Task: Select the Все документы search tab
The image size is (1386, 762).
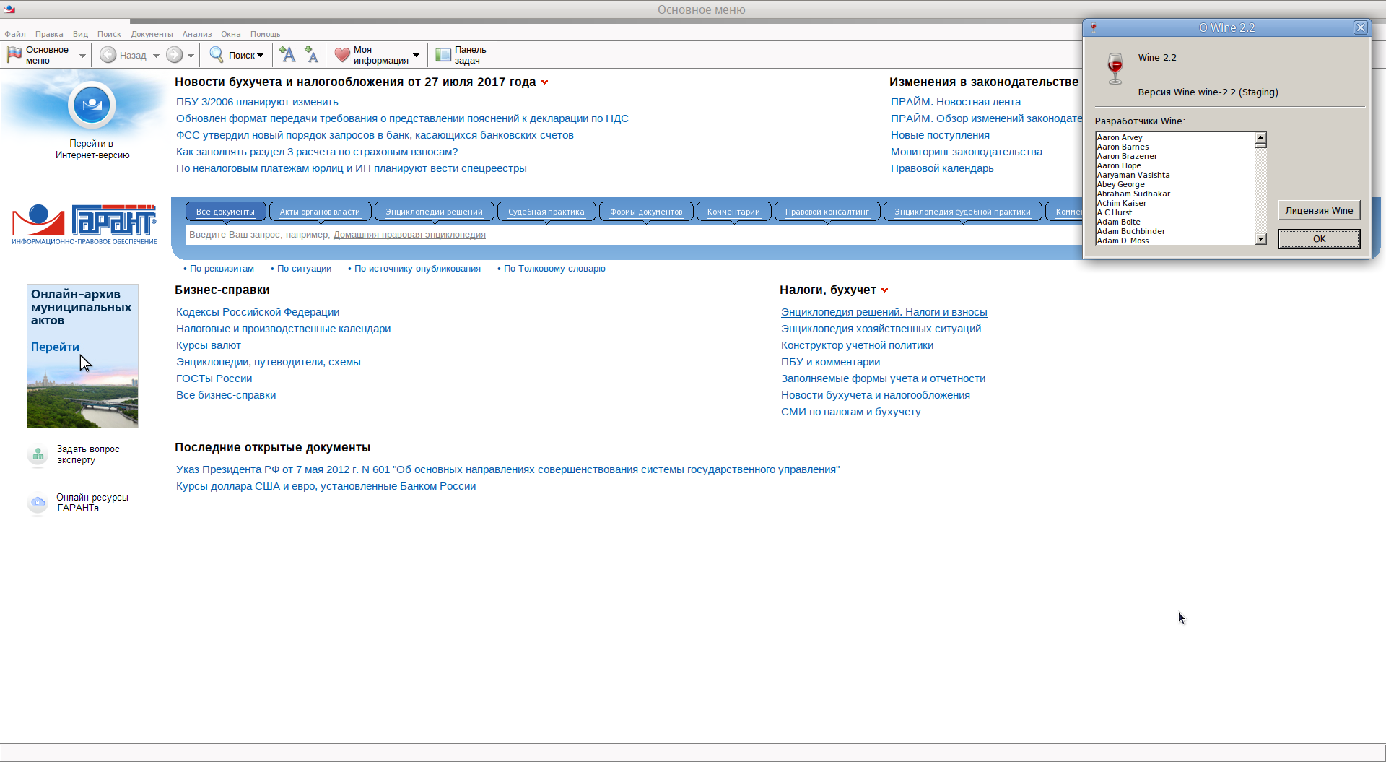Action: click(226, 212)
